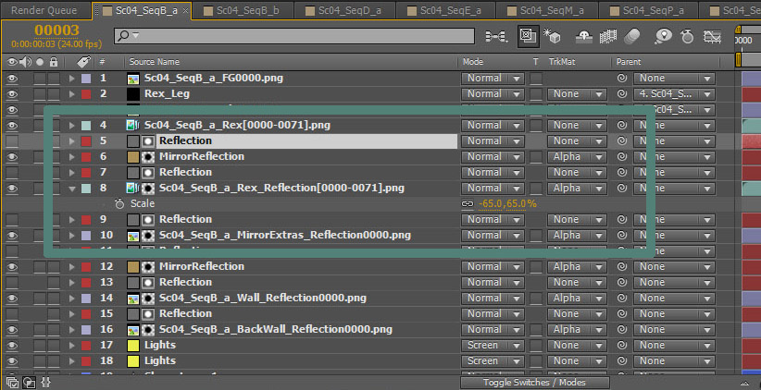Switch to Render Queue tab
761x390 pixels.
click(44, 10)
